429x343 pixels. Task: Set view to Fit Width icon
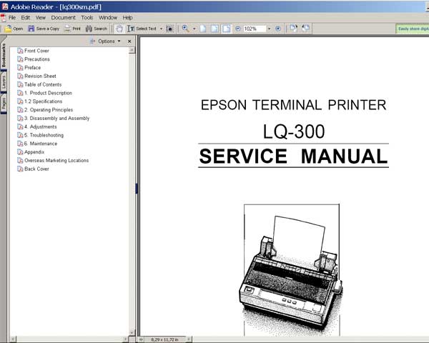click(x=227, y=29)
